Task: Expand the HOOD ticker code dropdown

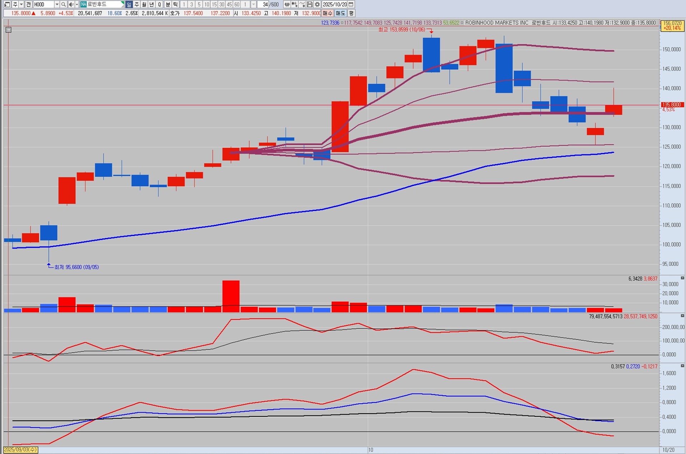Action: click(x=57, y=4)
